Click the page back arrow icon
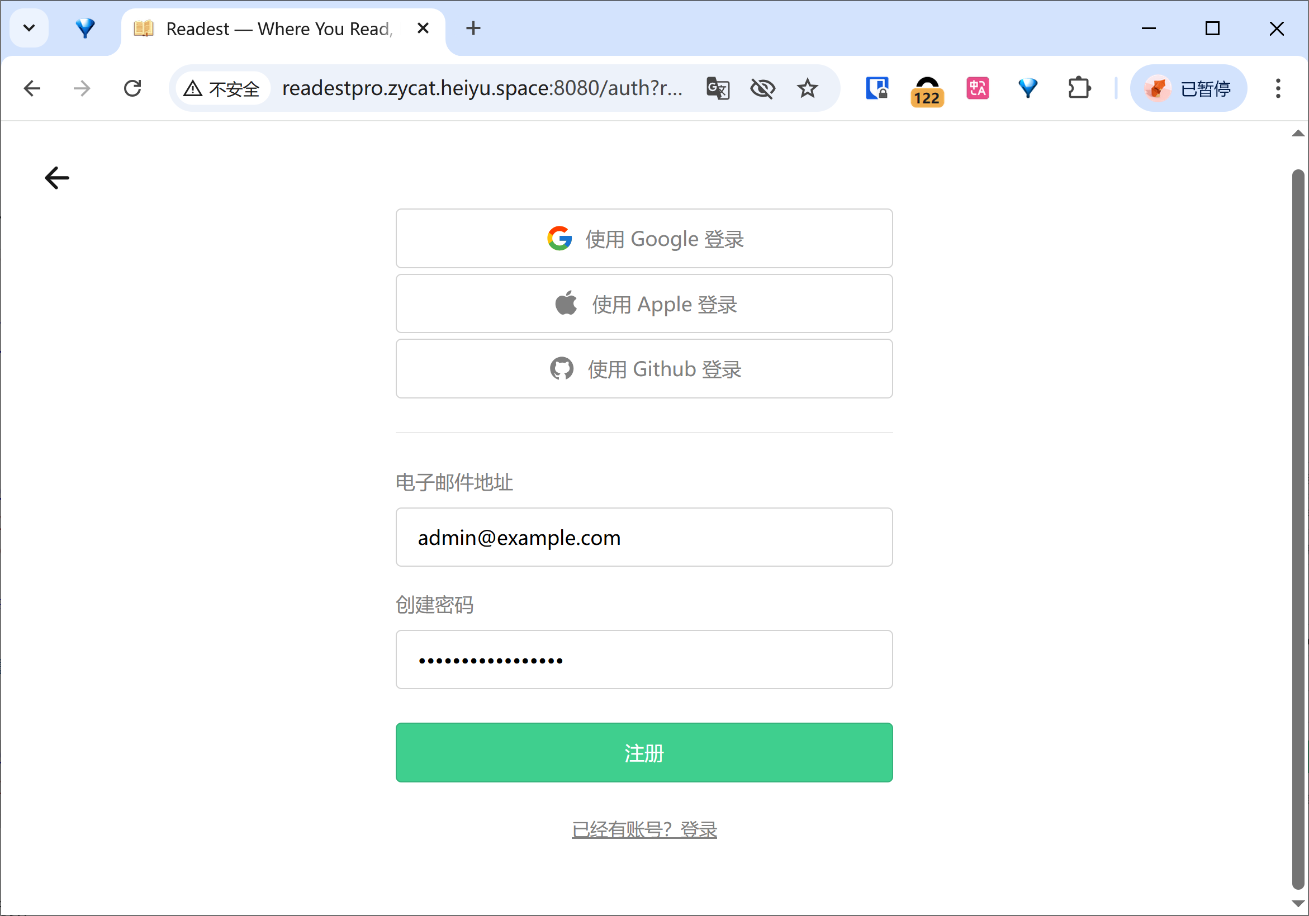Screen dimensions: 1309x916 (x=57, y=178)
